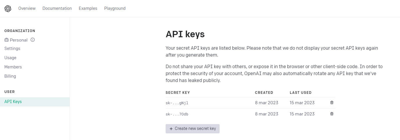
Task: Click the Secret Key column header
Action: [x=178, y=93]
